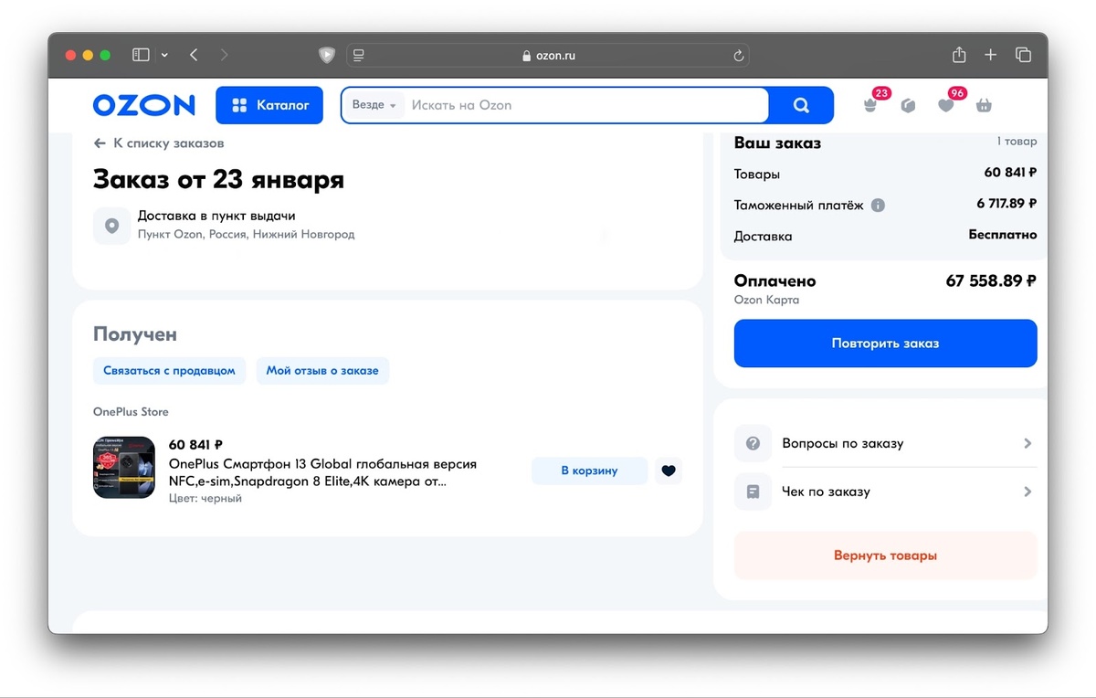
Task: Open the Safari share menu
Action: click(x=959, y=55)
